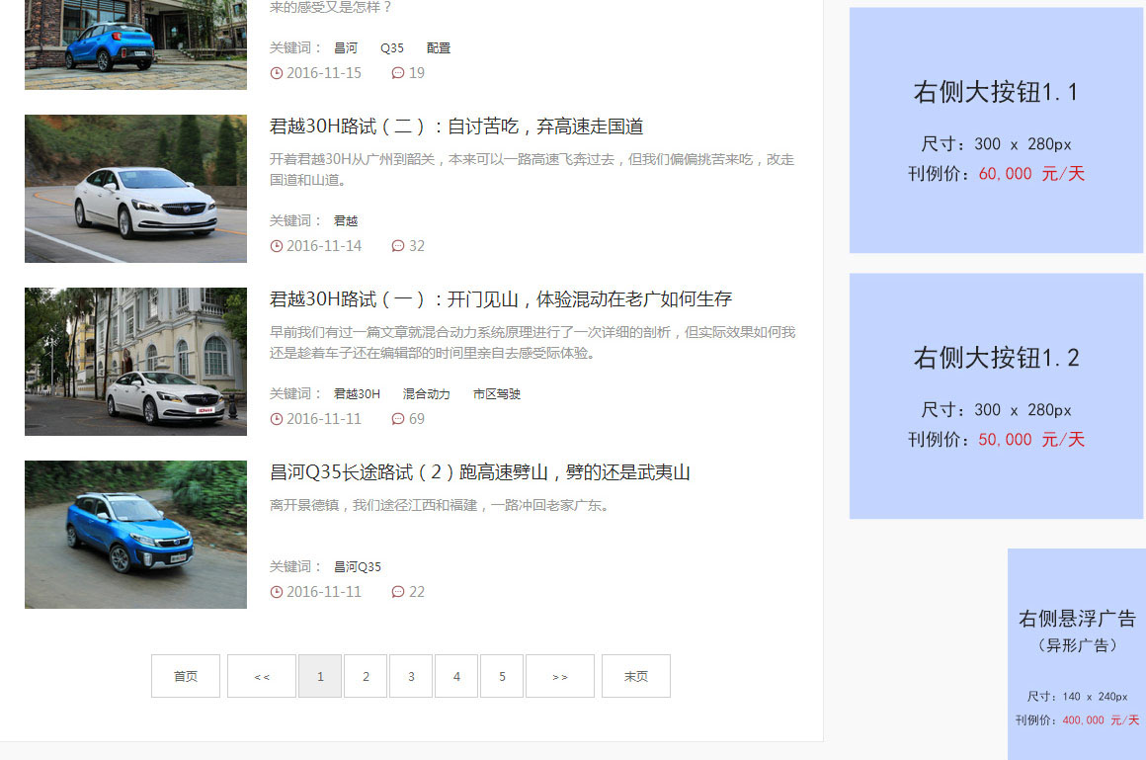Open article 君越30H路试（二）：自讨苦吃
This screenshot has width=1146, height=760.
tap(456, 127)
